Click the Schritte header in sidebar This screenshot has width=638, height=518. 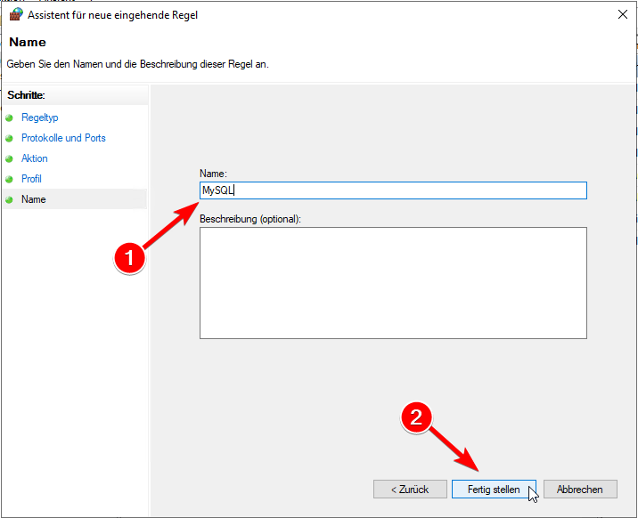coord(26,95)
